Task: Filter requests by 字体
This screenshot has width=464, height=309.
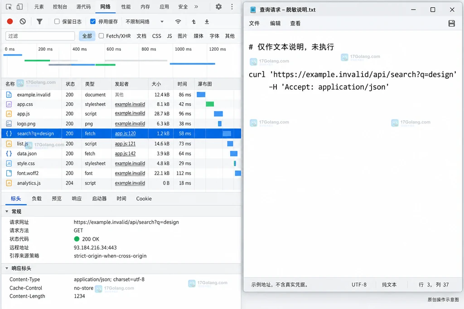Action: (214, 36)
